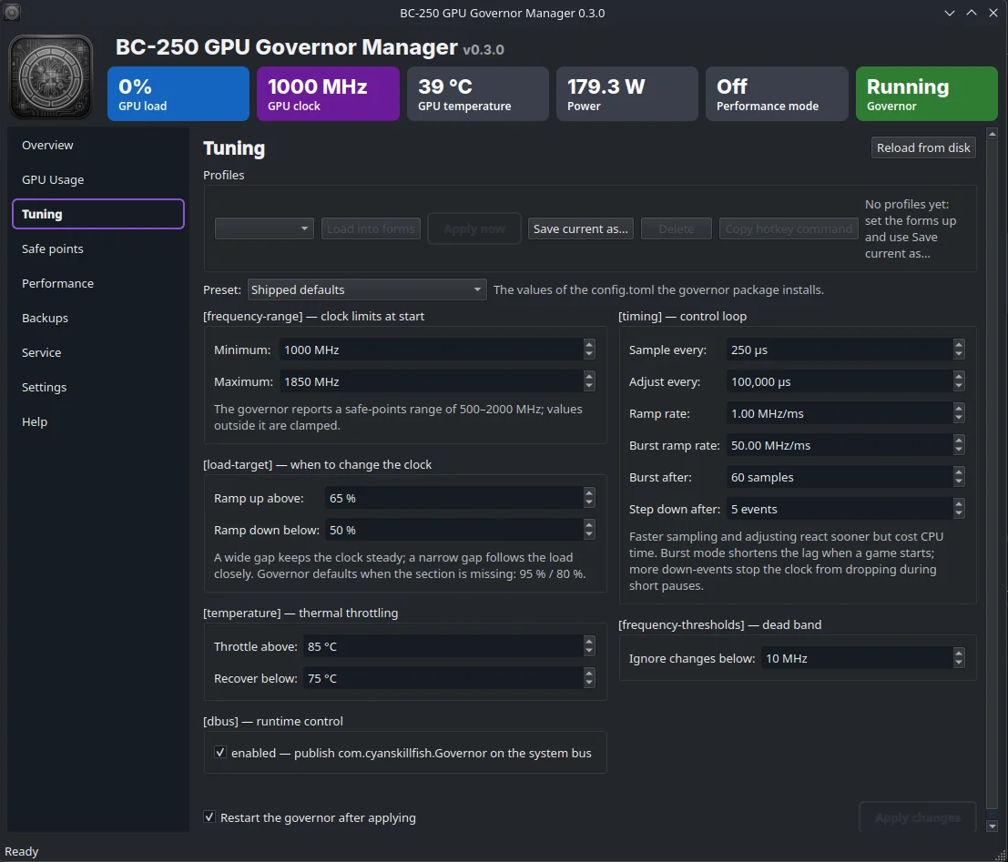Click the Apply now button
The image size is (1008, 862).
coord(474,228)
